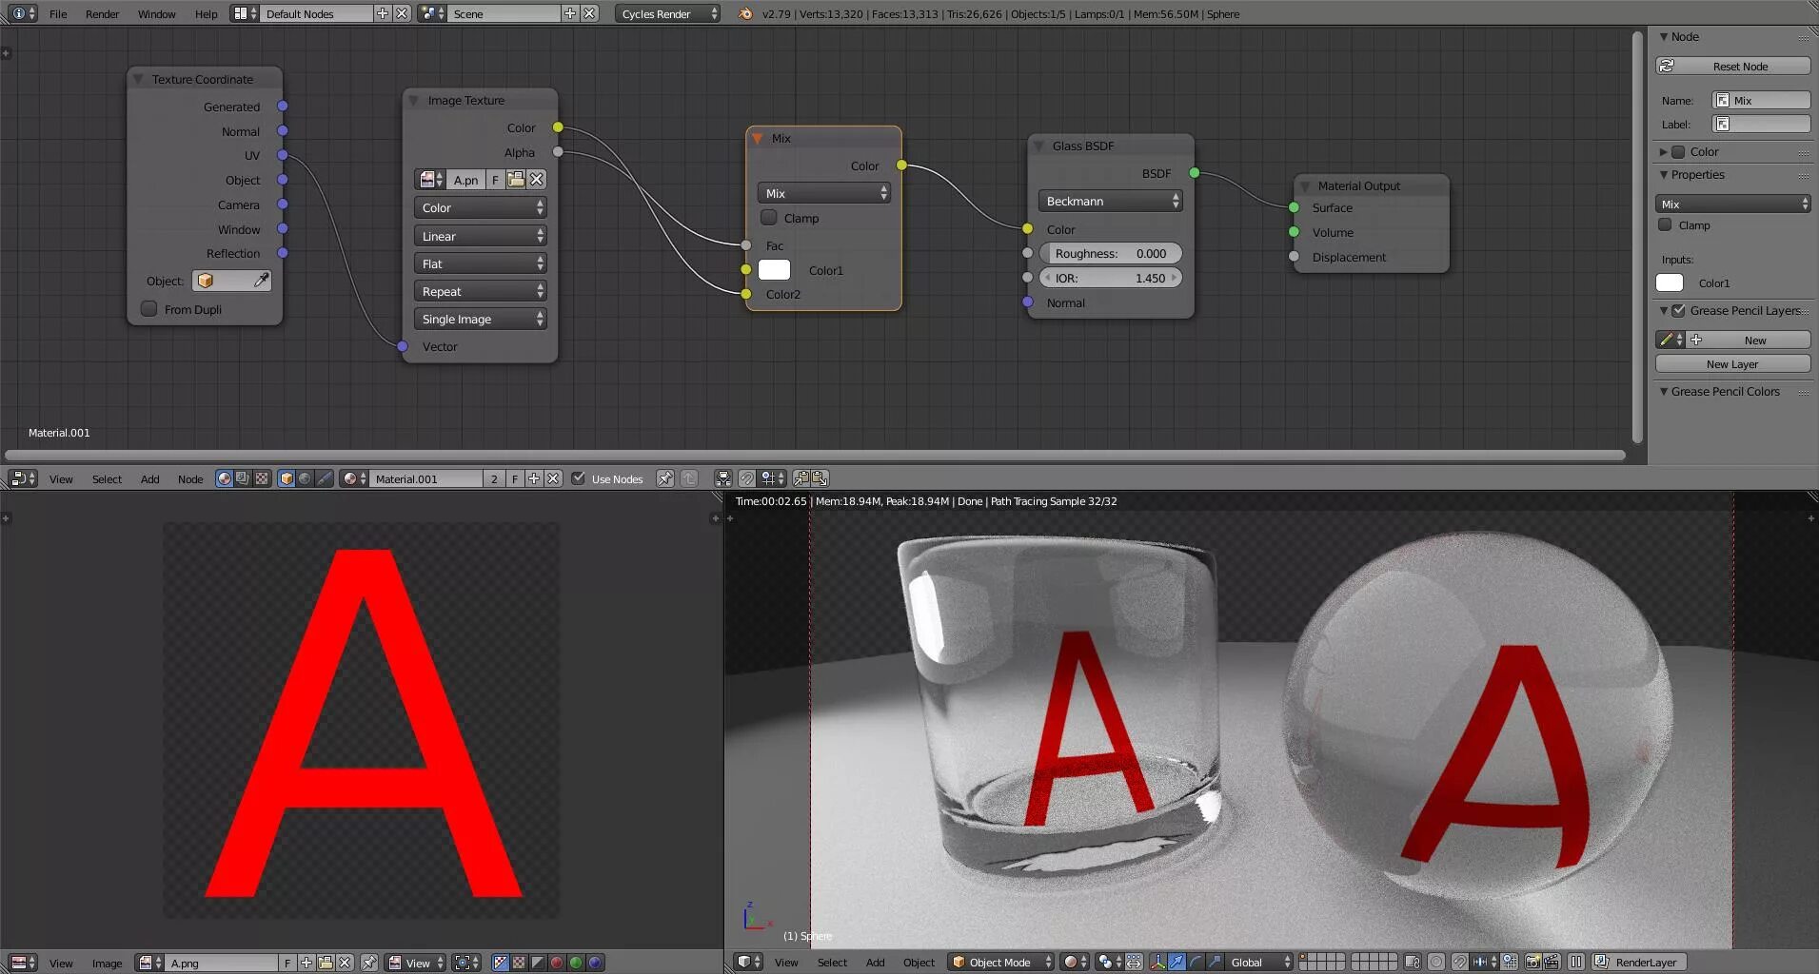Click the Color1 swatch in sidebar Inputs

[x=1670, y=282]
